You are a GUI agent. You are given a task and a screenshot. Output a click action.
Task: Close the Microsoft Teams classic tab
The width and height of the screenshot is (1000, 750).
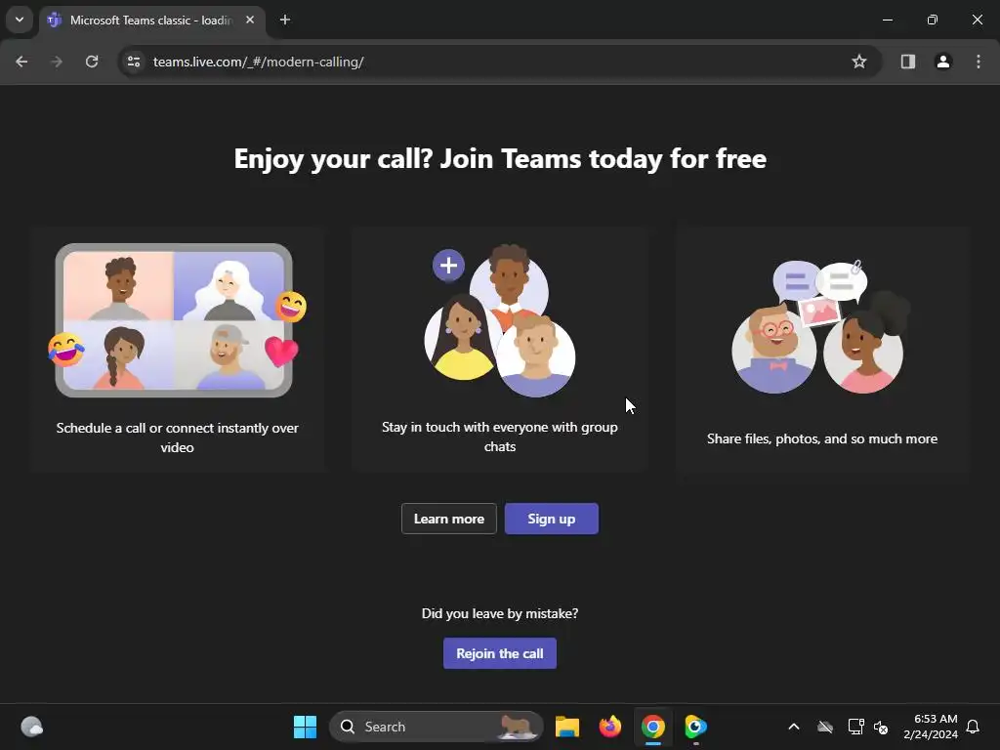[x=250, y=20]
